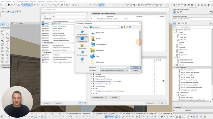The image size is (213, 119).
Task: Open the Файл menu
Action: [2, 2]
